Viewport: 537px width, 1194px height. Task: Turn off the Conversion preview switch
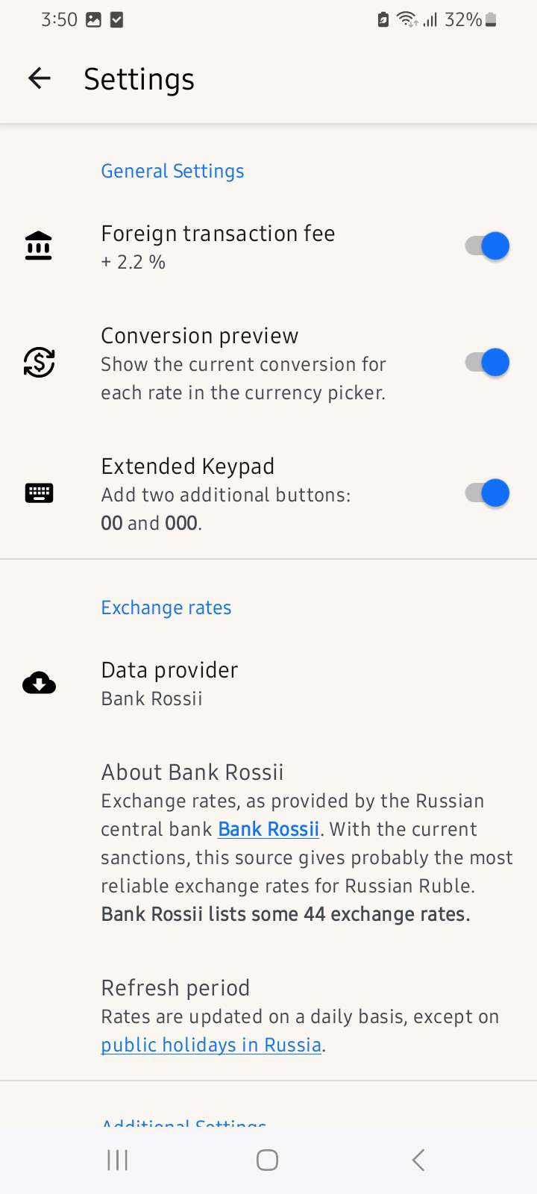(488, 363)
